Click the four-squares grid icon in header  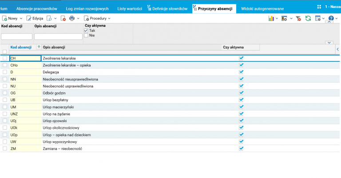point(319,7)
